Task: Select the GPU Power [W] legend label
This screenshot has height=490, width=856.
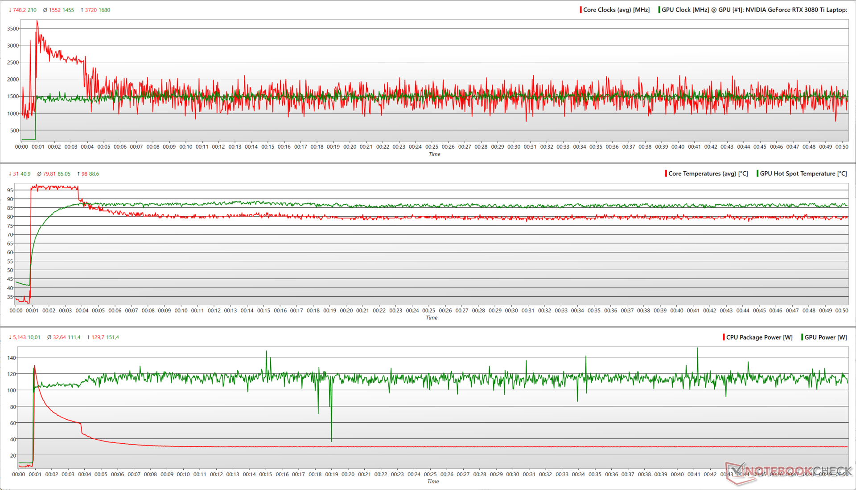Action: [x=826, y=337]
